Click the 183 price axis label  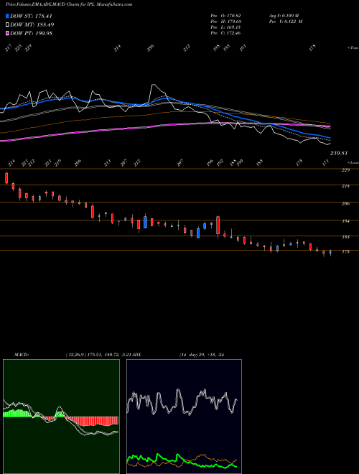345,237
